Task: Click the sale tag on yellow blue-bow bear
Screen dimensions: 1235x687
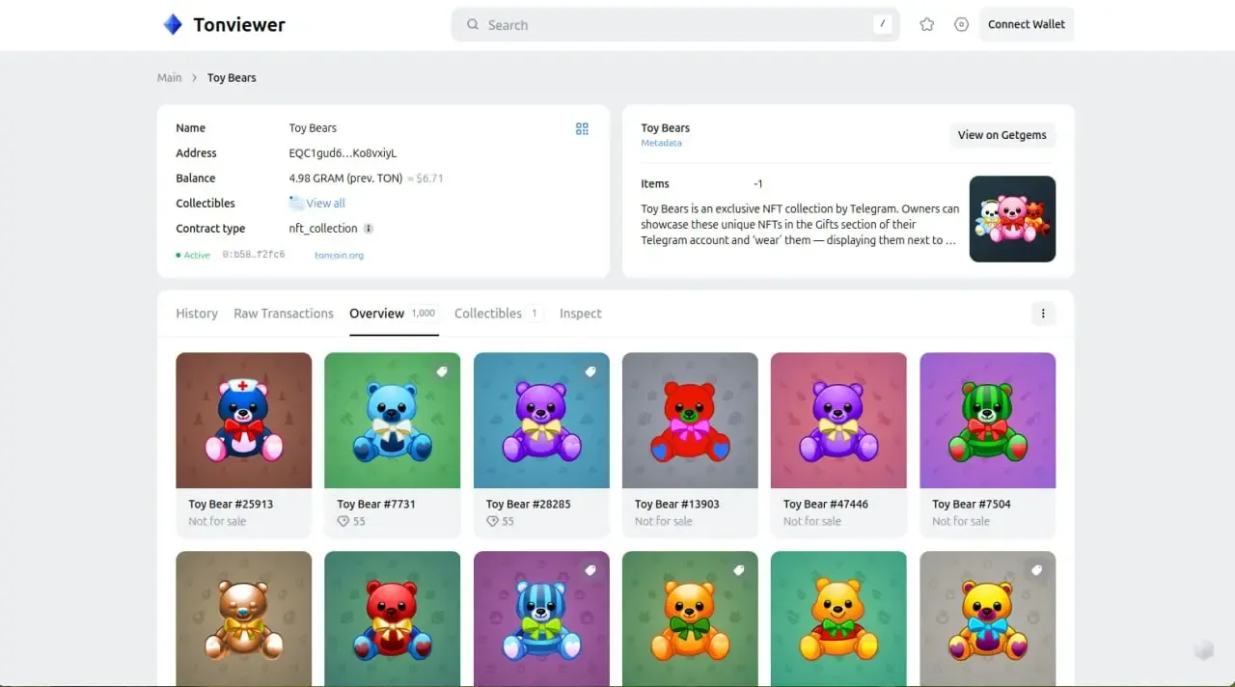Action: (1037, 570)
